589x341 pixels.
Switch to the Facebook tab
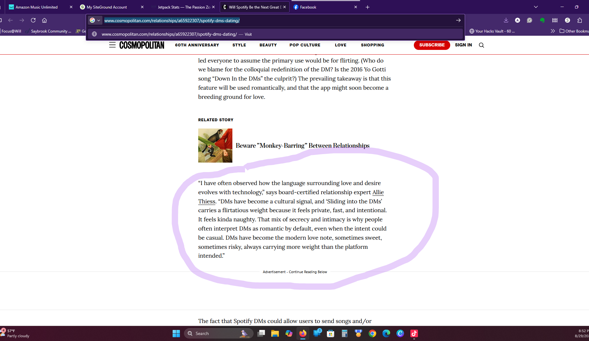pos(322,7)
